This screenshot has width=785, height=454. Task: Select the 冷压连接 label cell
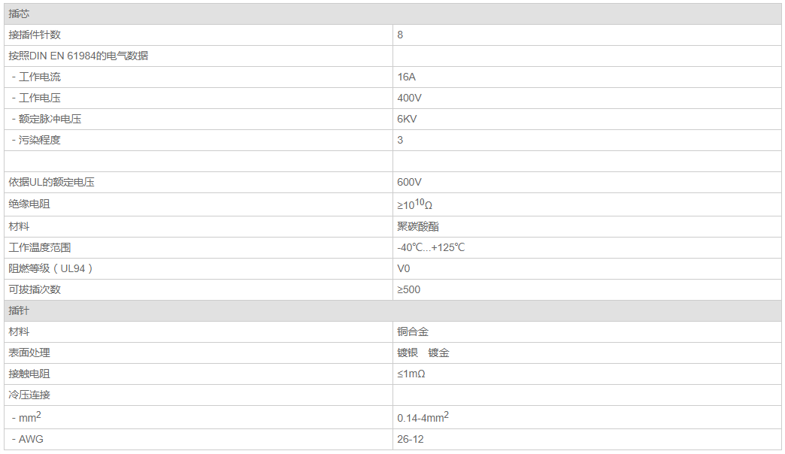[29, 395]
